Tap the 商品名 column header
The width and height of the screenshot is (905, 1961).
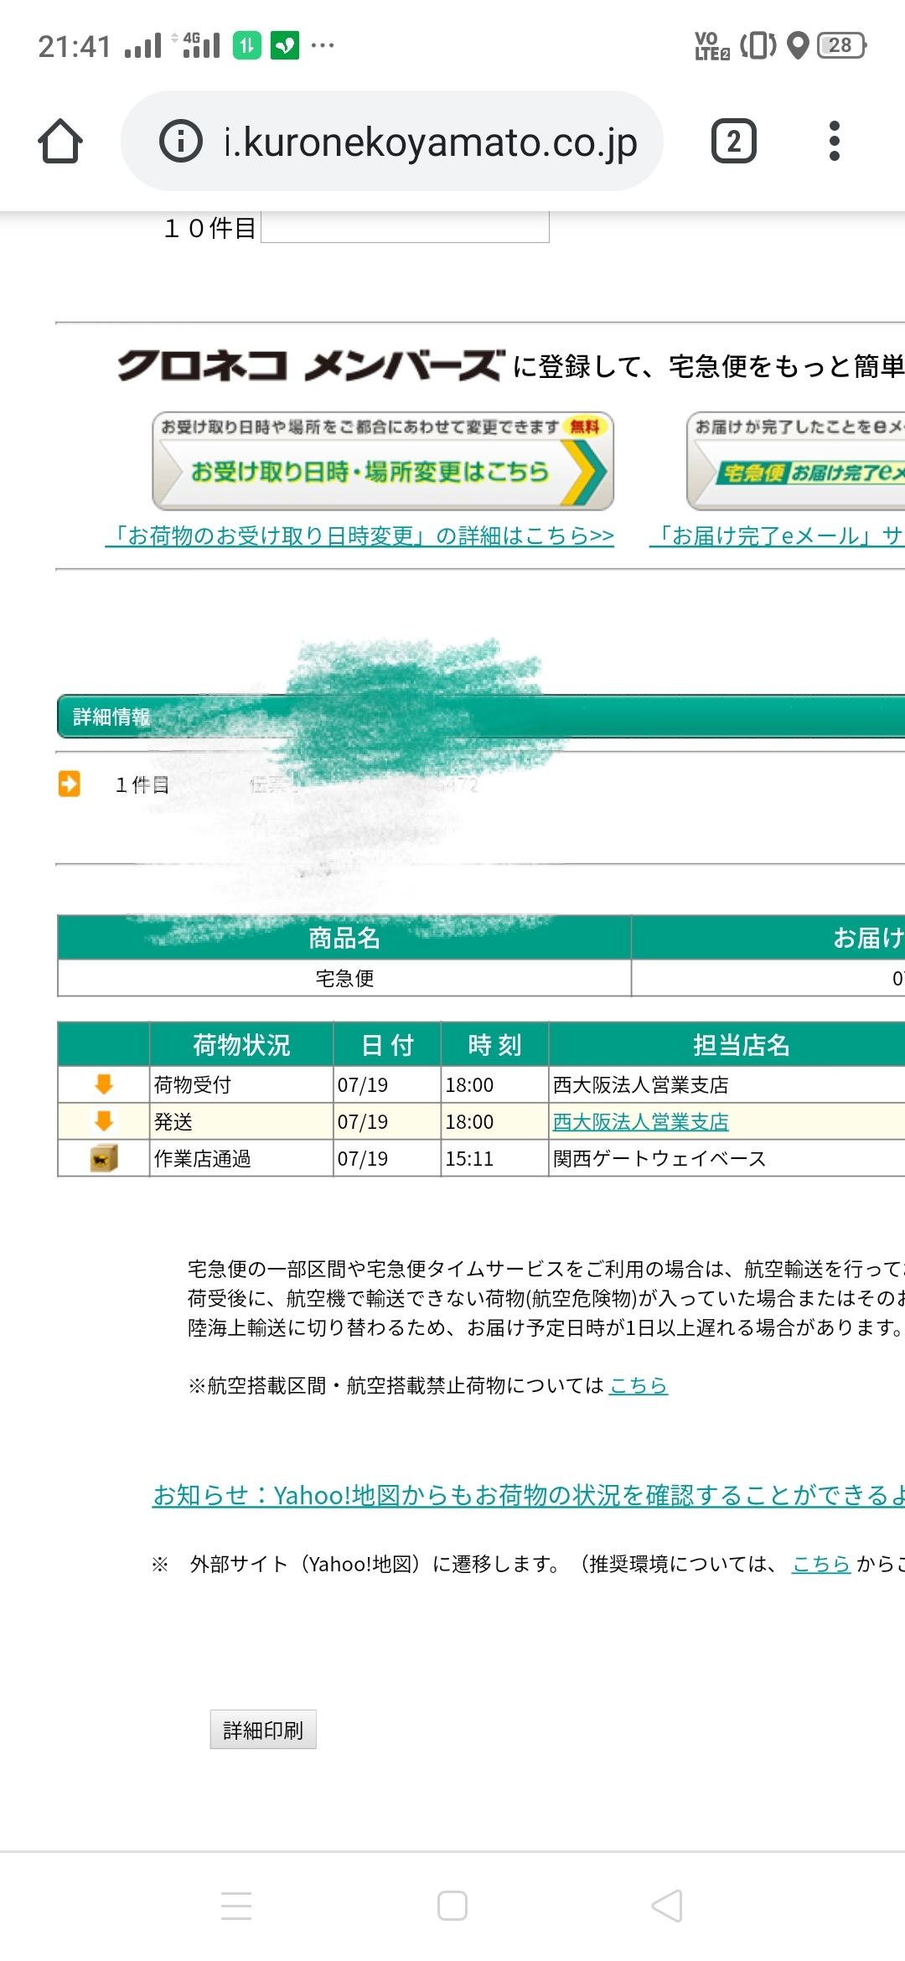tap(344, 938)
